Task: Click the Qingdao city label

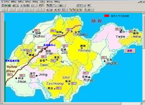Action: (112, 63)
